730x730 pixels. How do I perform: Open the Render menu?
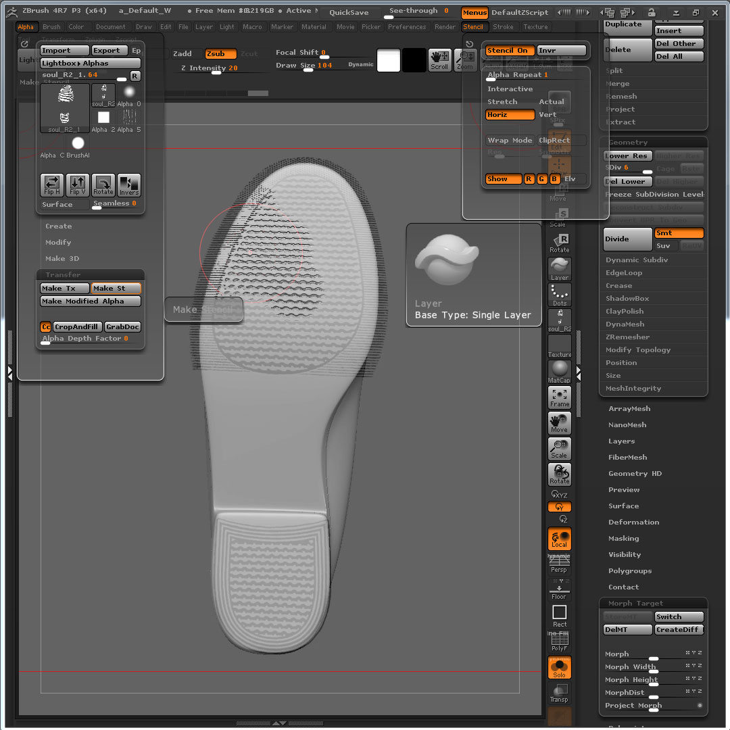445,27
